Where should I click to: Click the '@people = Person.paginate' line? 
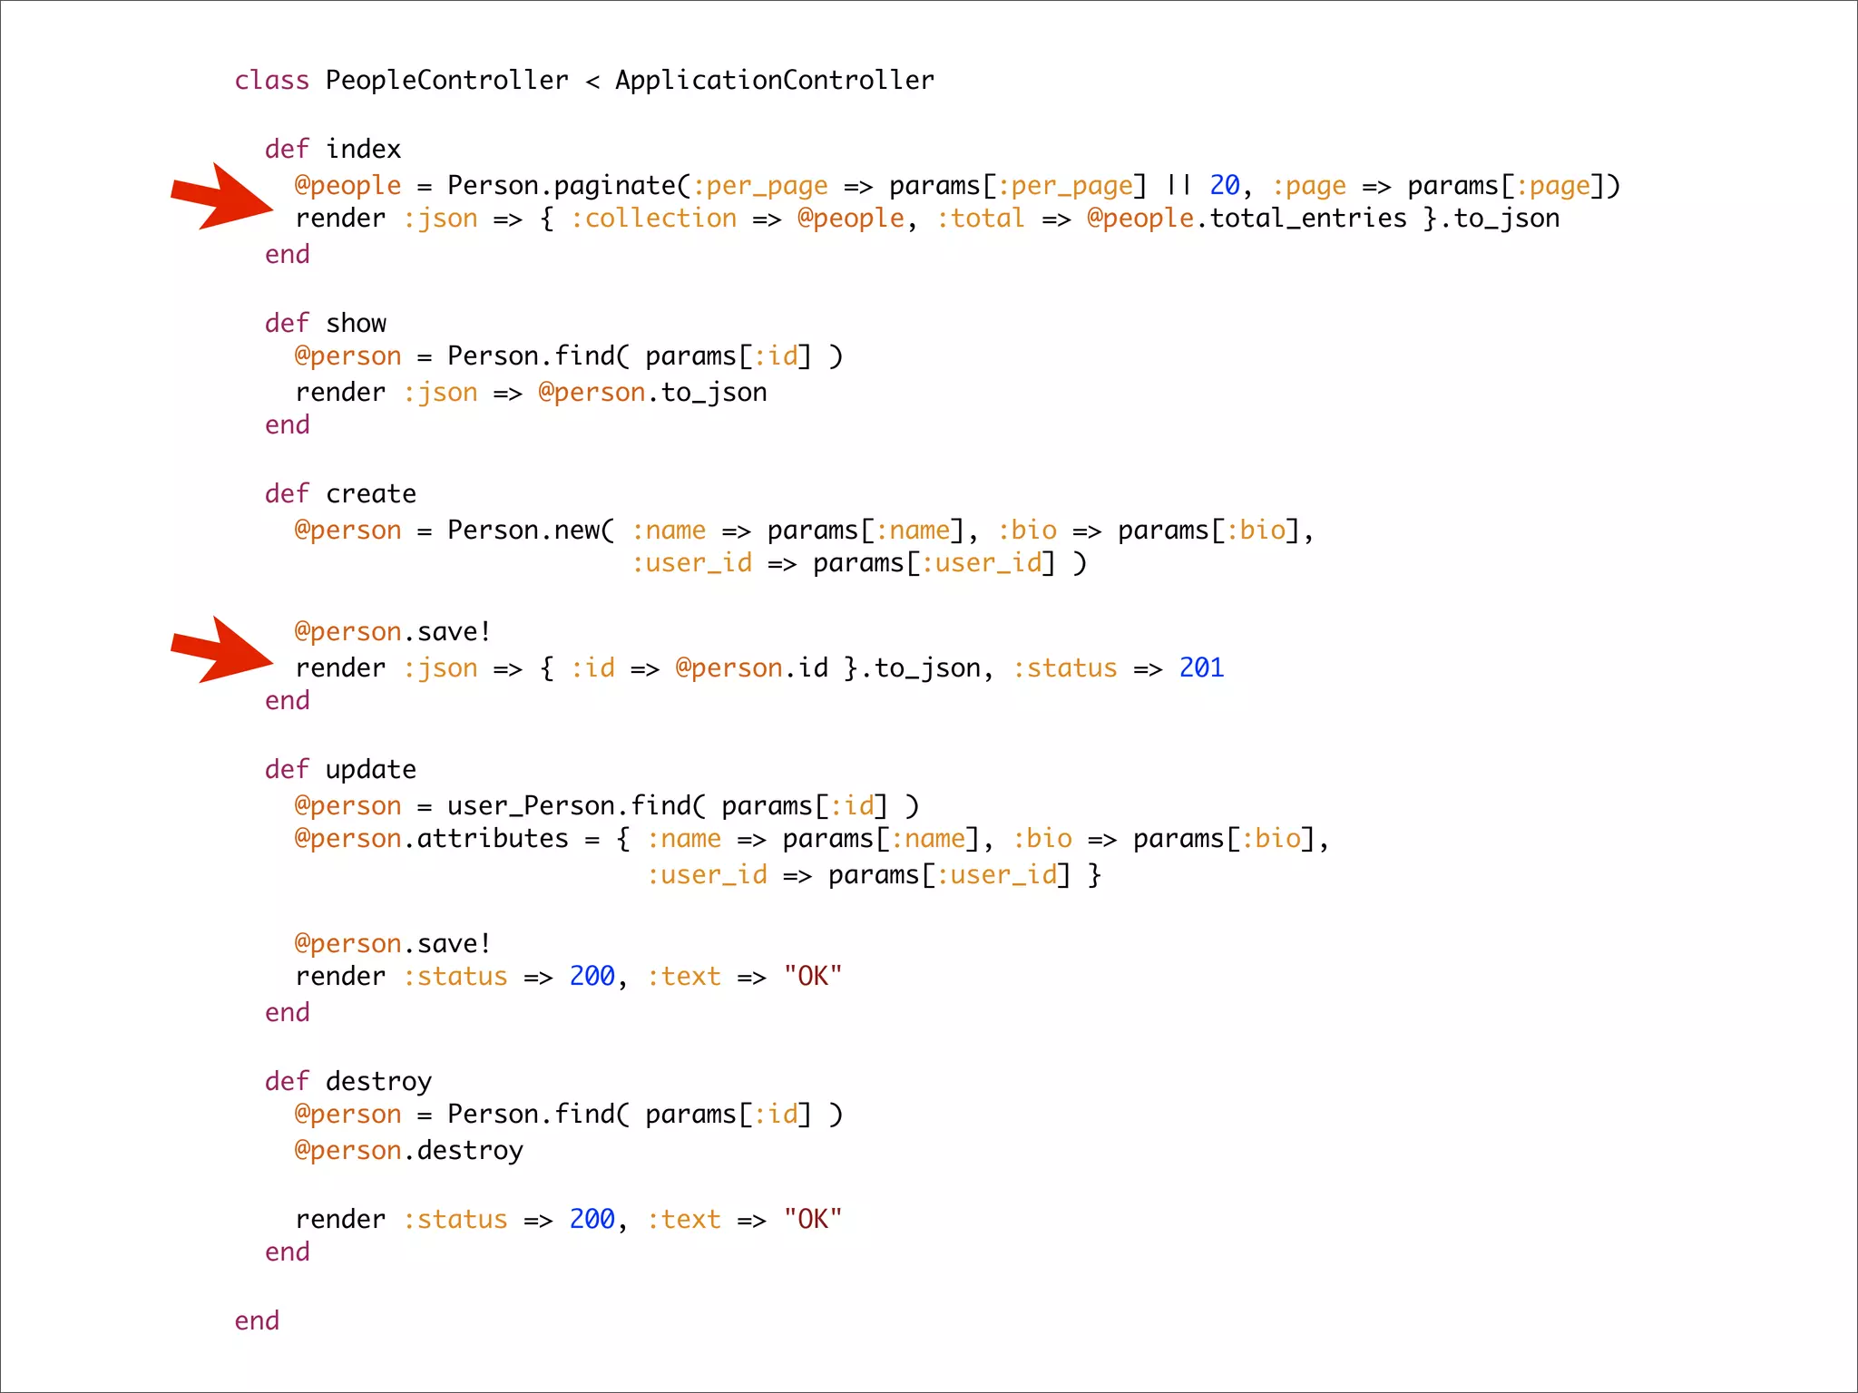point(957,186)
